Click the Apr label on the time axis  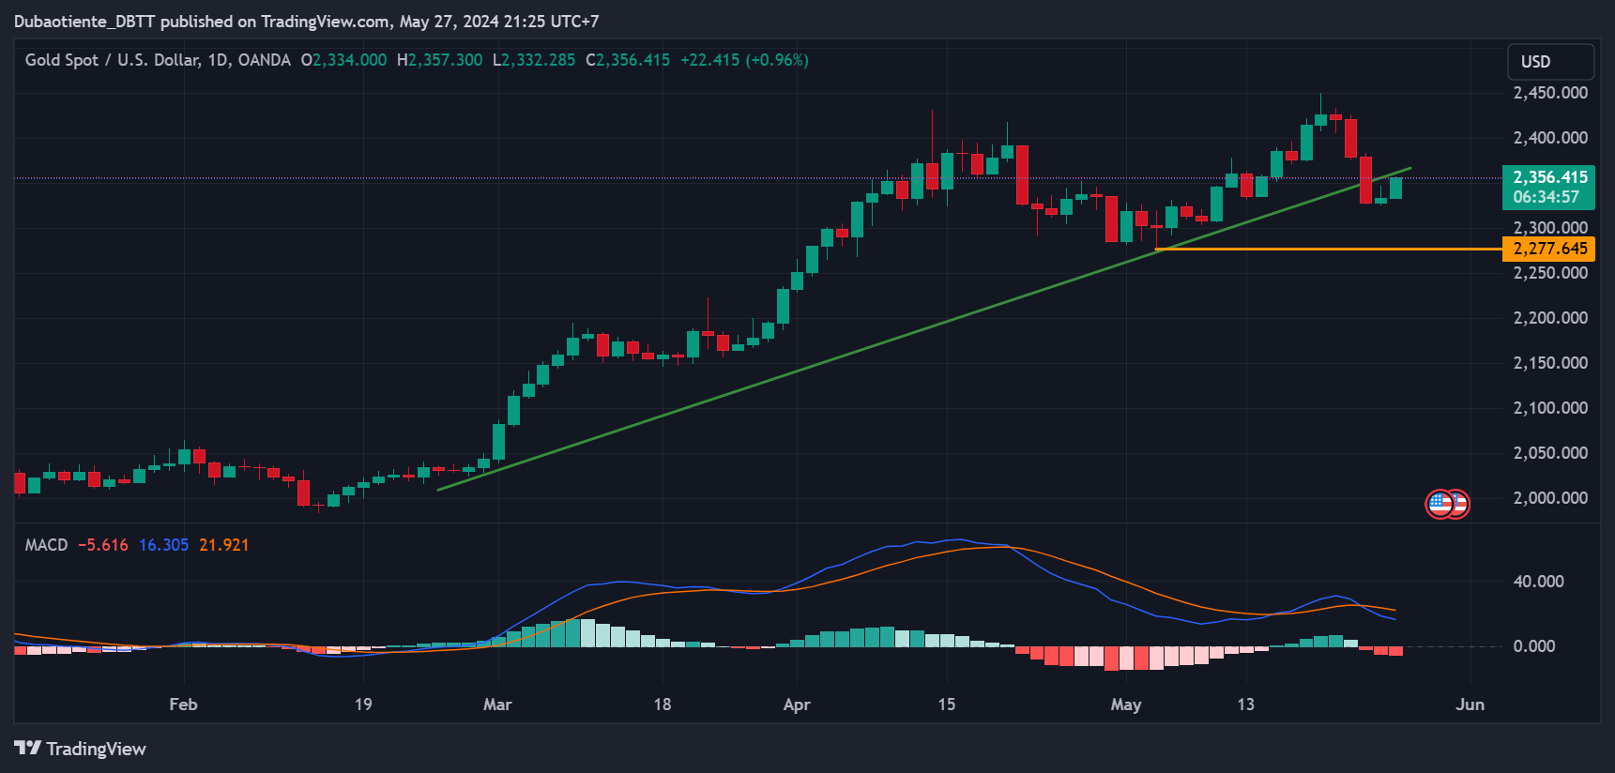click(x=797, y=705)
